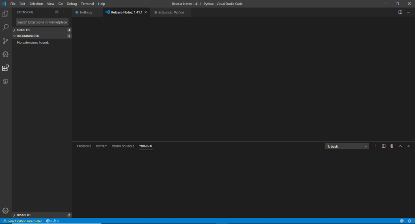Switch to the Problems panel tab
Screen dimensions: 415x224
[x=84, y=146]
